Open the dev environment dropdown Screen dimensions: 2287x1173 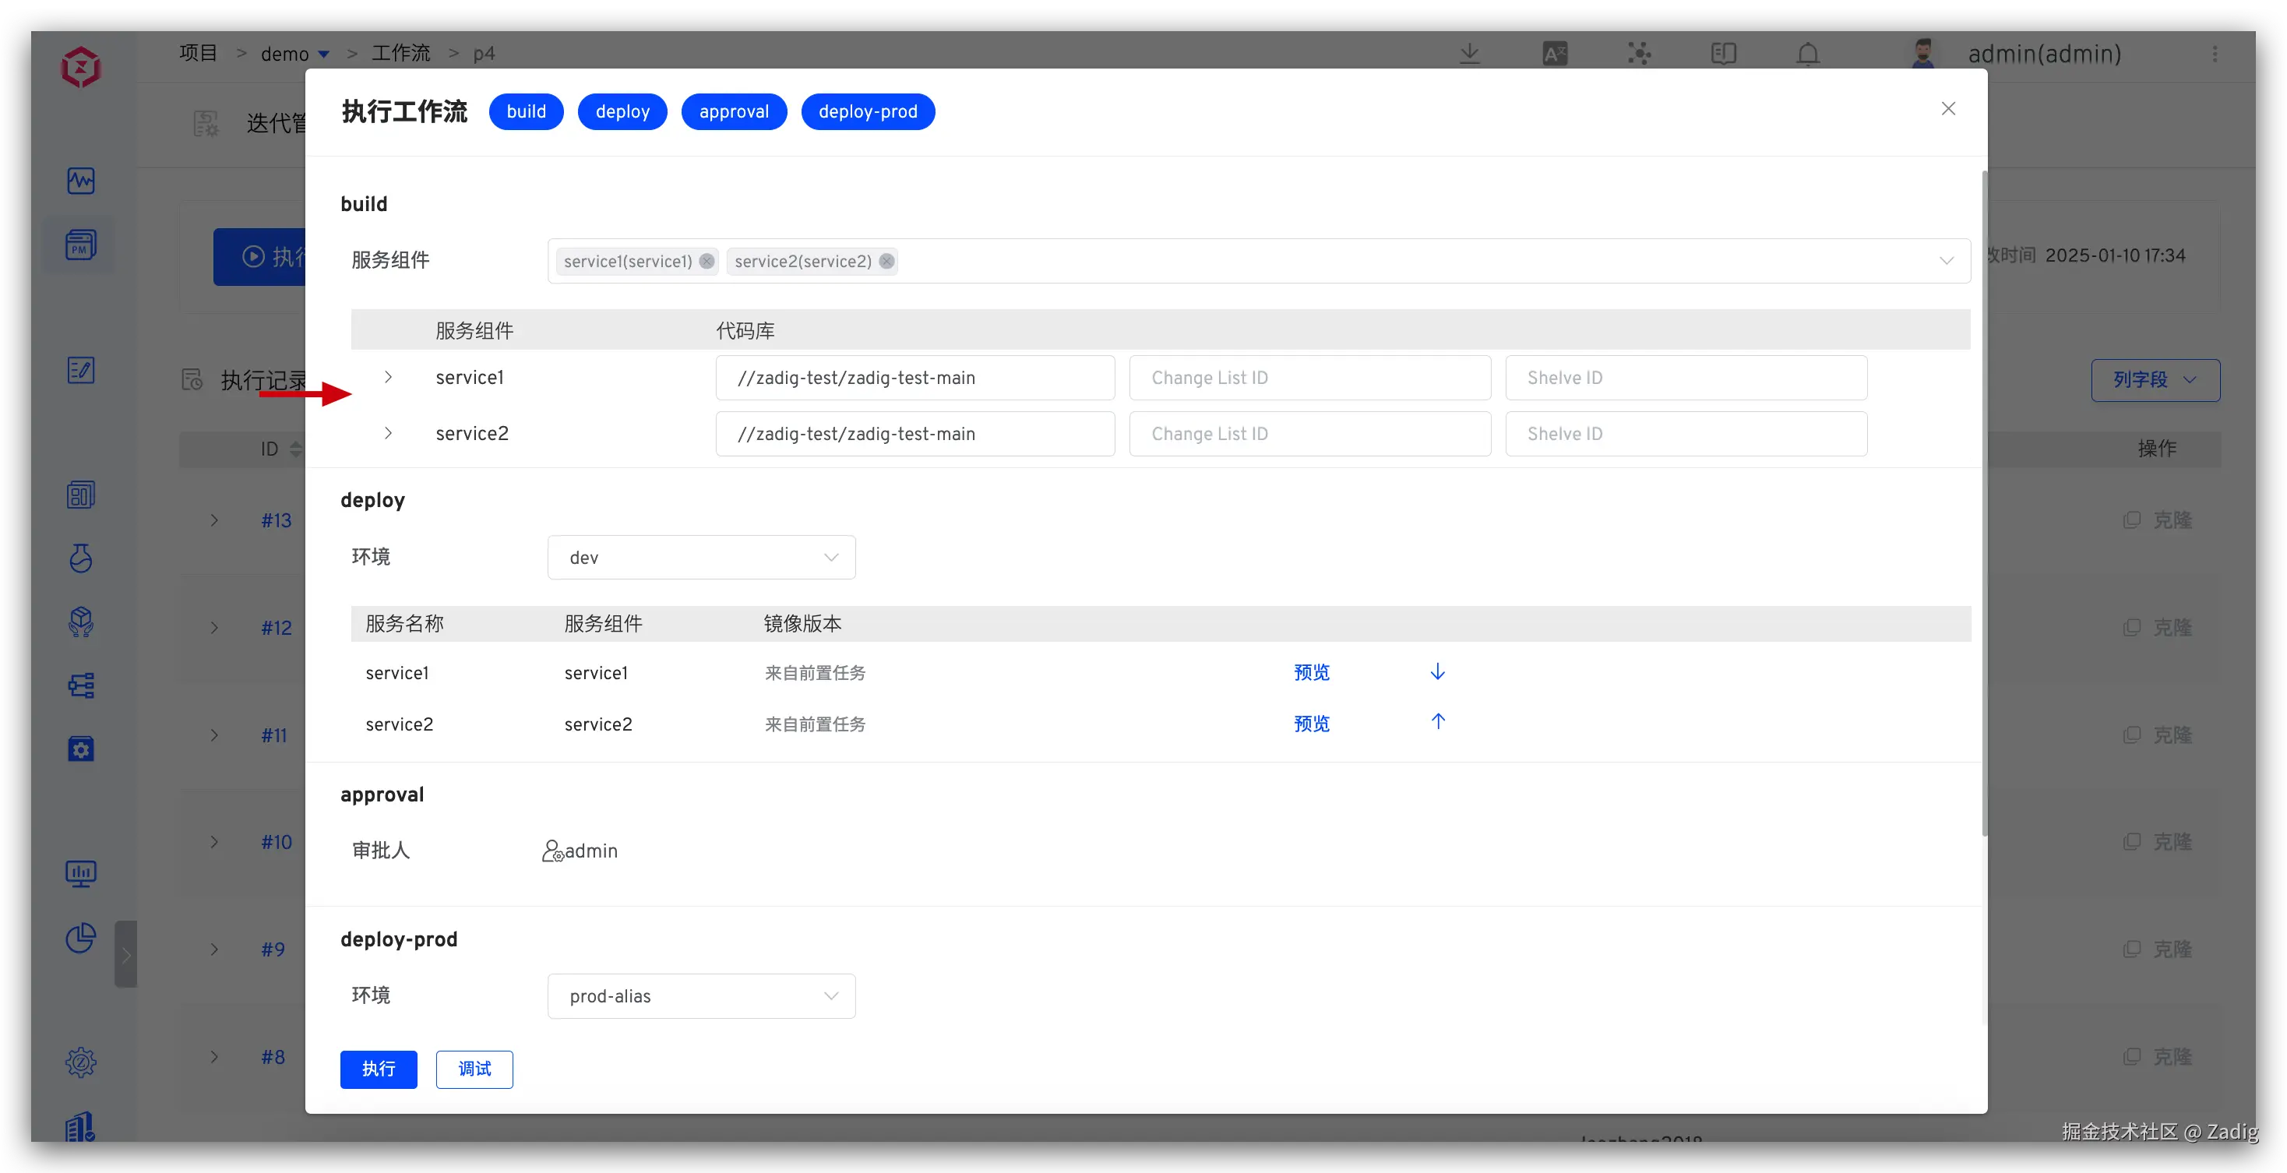click(x=700, y=558)
